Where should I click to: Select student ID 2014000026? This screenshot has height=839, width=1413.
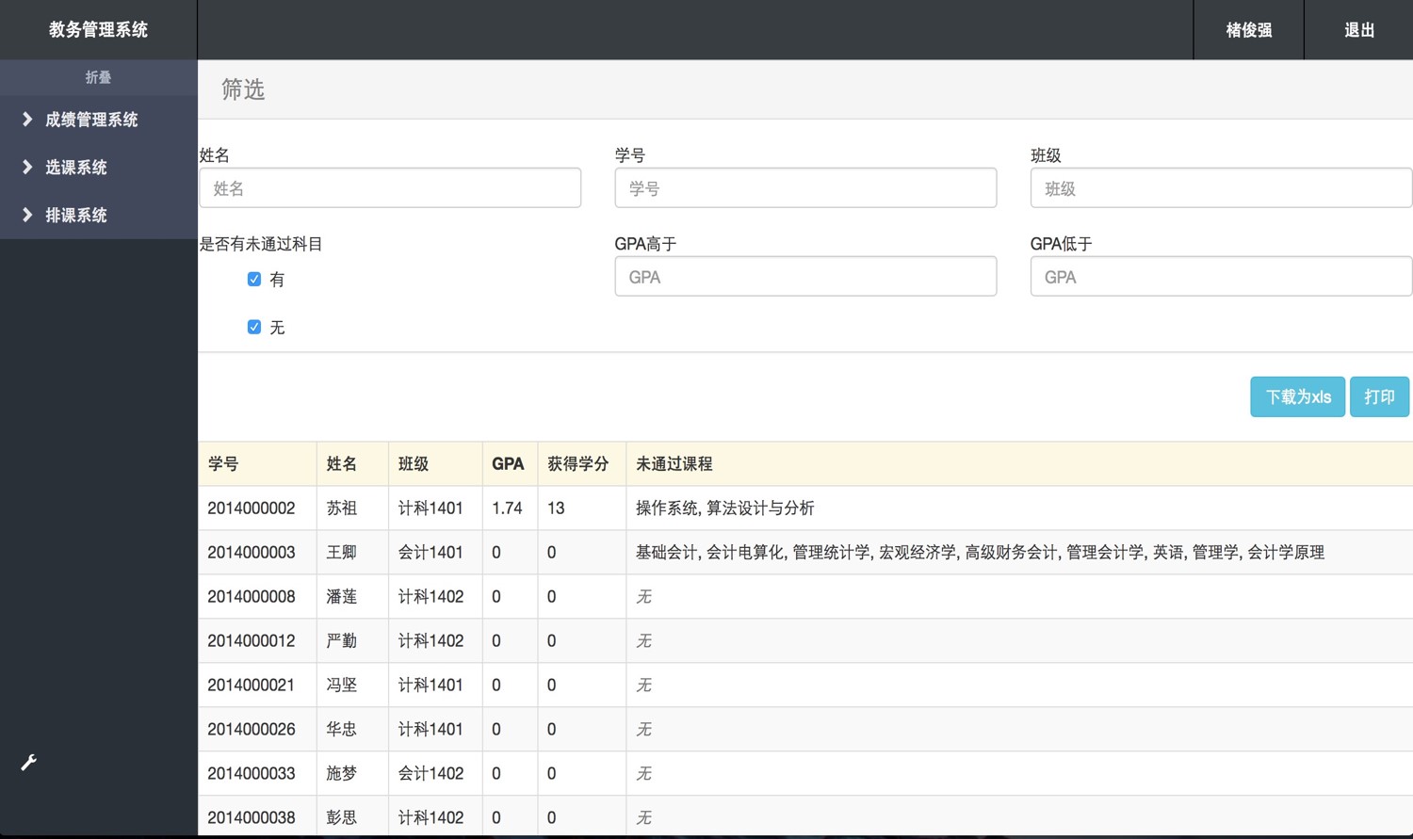[x=252, y=729]
